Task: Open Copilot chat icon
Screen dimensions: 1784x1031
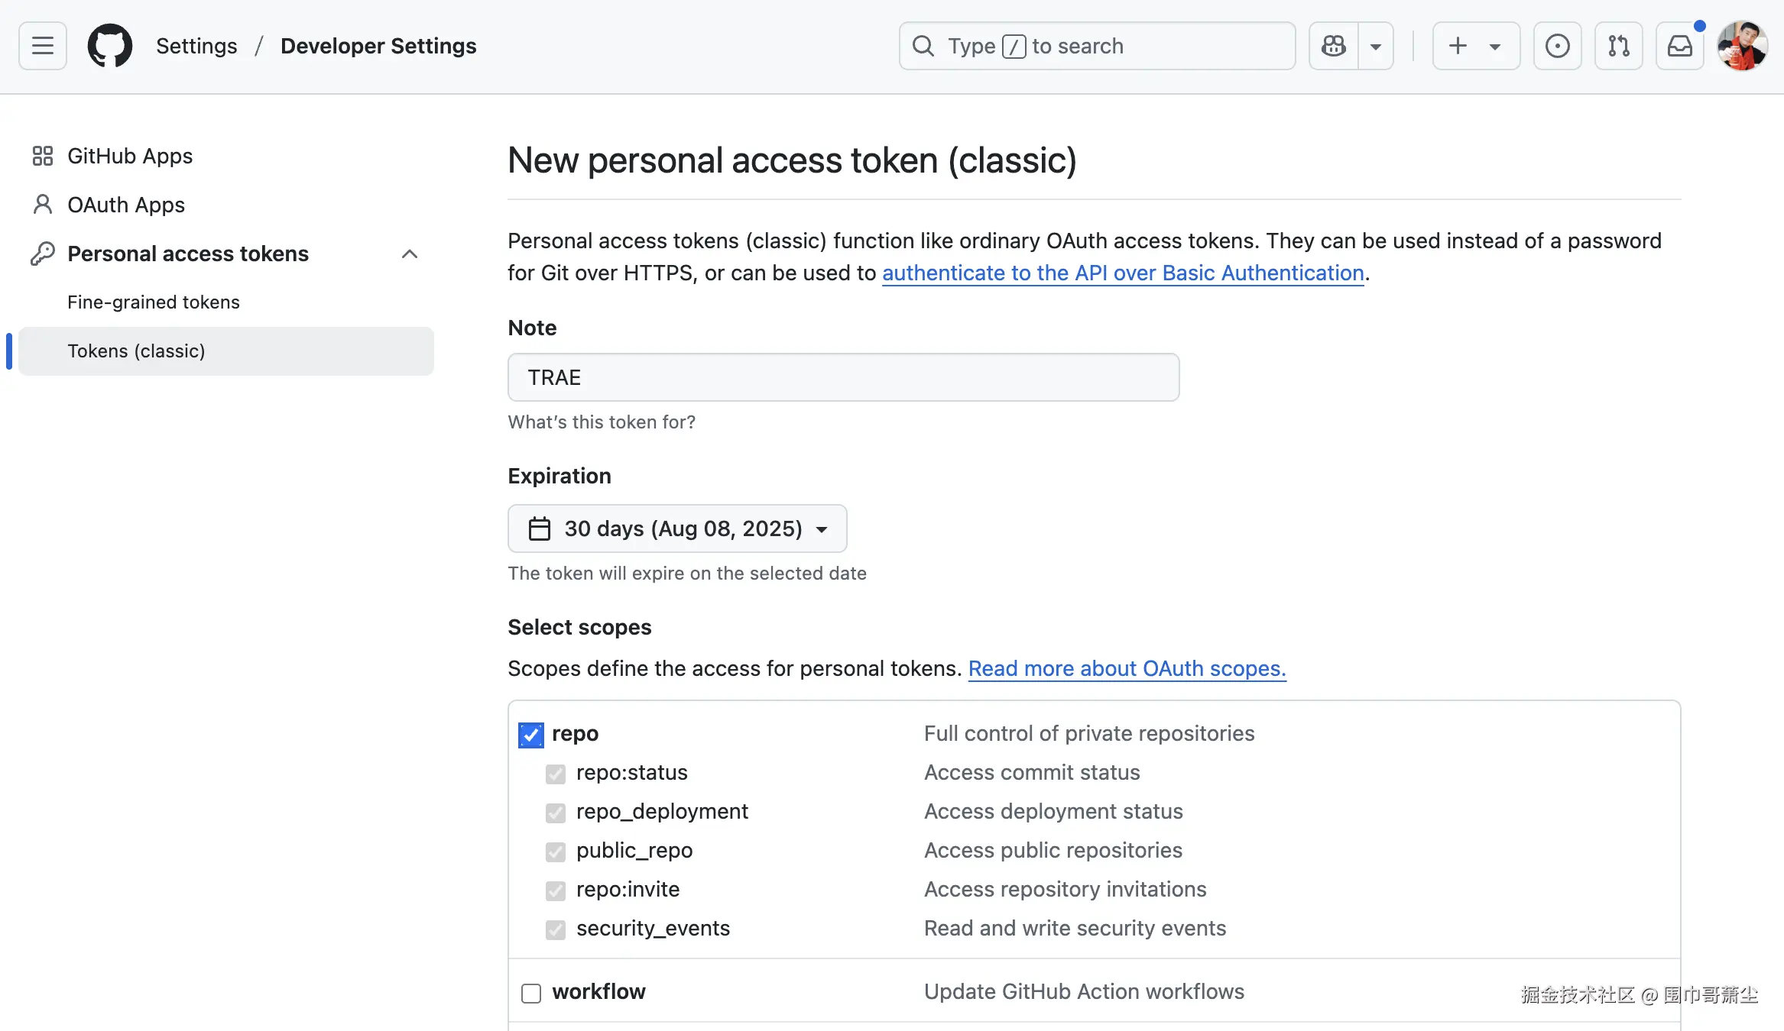Action: [x=1334, y=46]
